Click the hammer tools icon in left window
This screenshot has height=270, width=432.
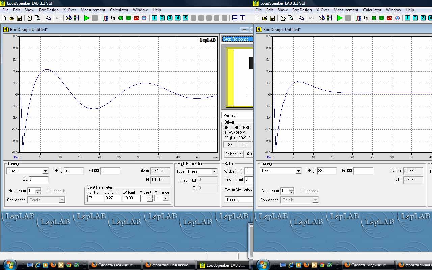point(69,18)
